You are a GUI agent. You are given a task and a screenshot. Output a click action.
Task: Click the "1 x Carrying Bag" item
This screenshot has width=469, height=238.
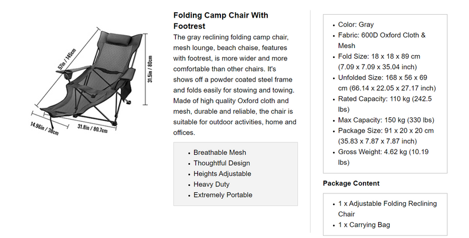pyautogui.click(x=363, y=225)
